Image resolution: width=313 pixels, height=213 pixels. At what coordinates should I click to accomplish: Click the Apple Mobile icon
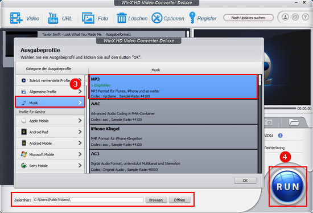pyautogui.click(x=24, y=121)
